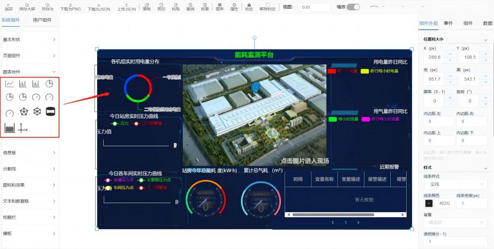Expand the 图标和效果 category
The width and height of the screenshot is (494, 249).
29,185
